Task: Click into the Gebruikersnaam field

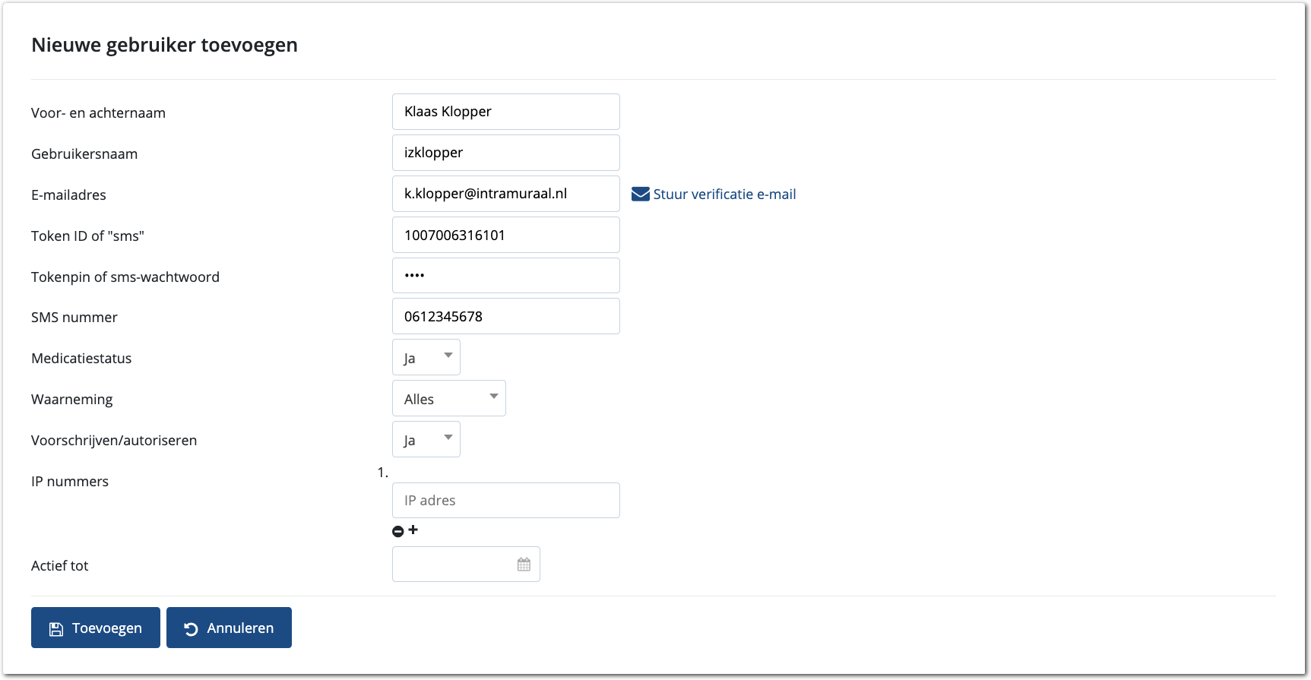Action: pos(505,153)
